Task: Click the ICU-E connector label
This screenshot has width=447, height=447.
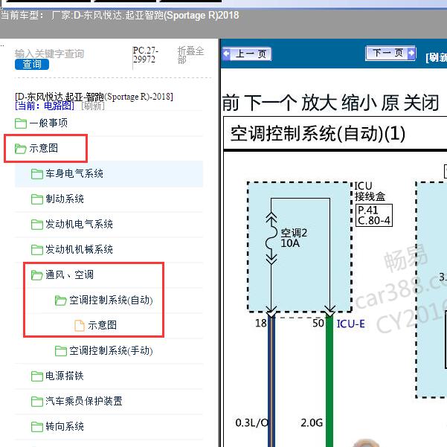Action: coord(350,324)
